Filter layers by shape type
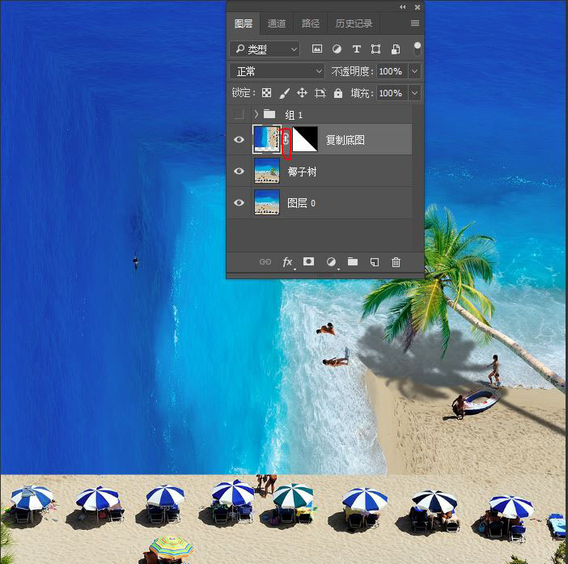Screen dimensions: 568x564 tap(376, 49)
